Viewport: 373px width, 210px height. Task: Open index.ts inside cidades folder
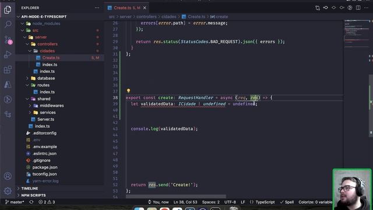[x=50, y=65]
